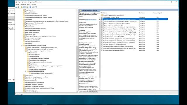The width and height of the screenshot is (187, 105).
Task: Click policy icon of Запускать программу при подключении
Action: pos(102,45)
